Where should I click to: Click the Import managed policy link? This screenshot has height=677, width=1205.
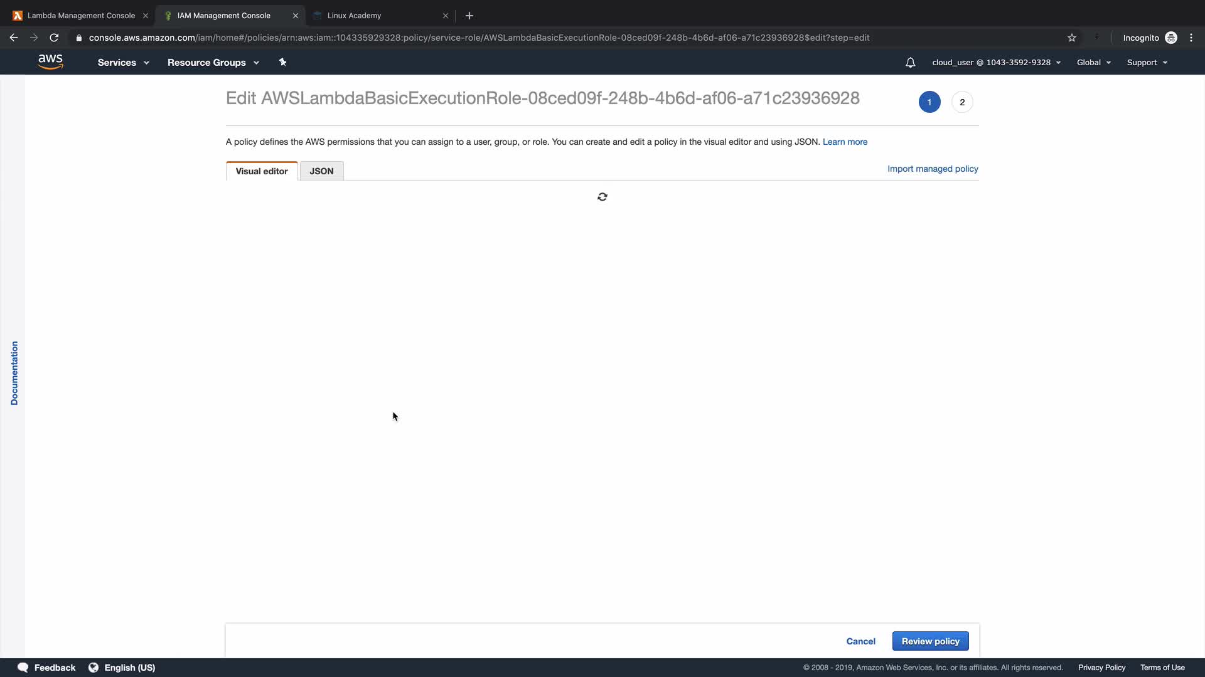933,169
